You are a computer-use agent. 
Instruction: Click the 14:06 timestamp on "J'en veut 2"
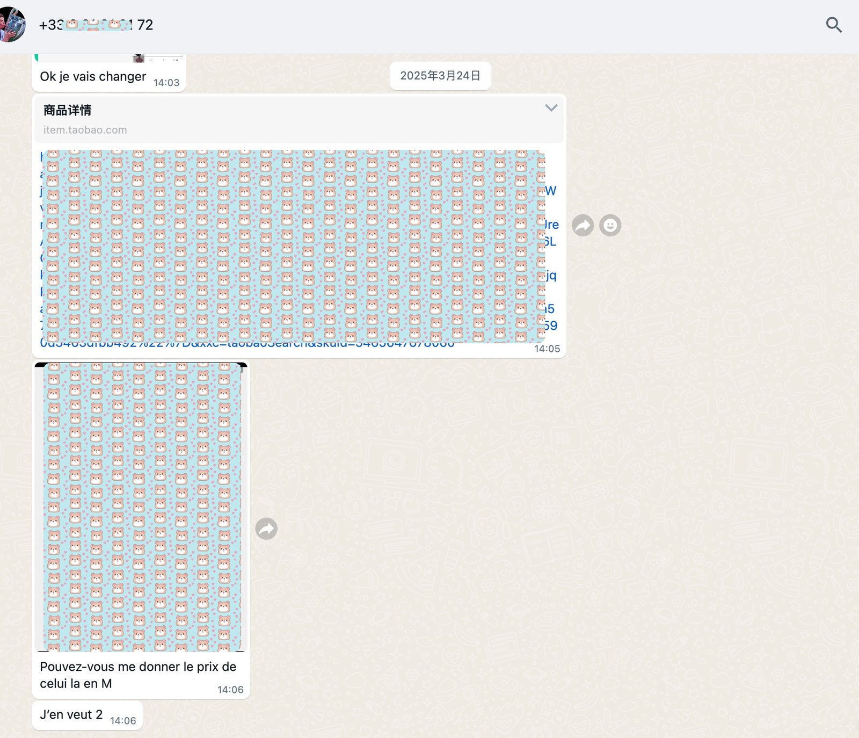122,721
